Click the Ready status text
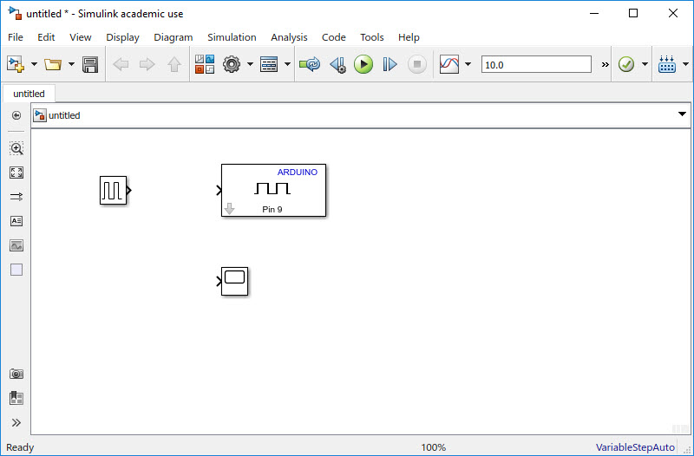Viewport: 694px width, 456px height. 20,447
